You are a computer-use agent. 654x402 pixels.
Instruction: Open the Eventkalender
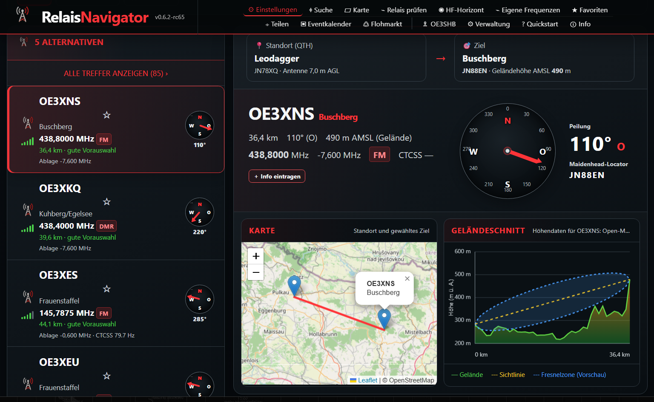pos(326,24)
